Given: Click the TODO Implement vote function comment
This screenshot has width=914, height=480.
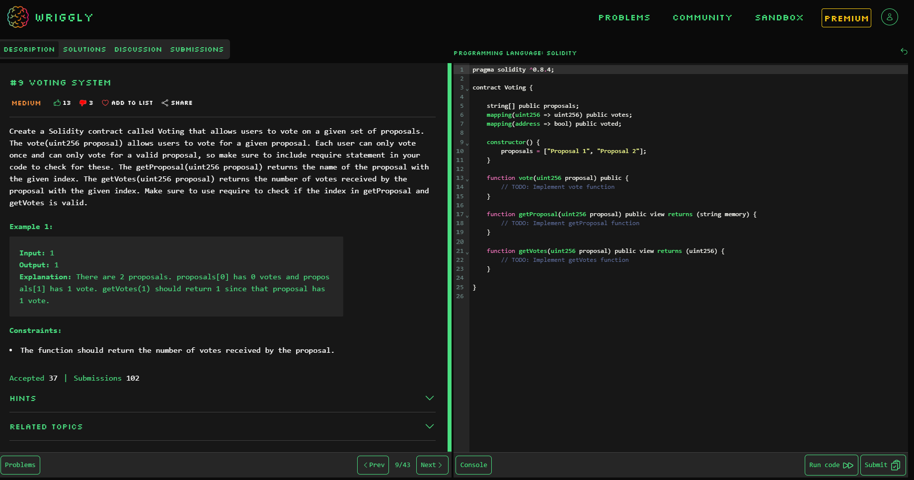Looking at the screenshot, I should coord(558,187).
